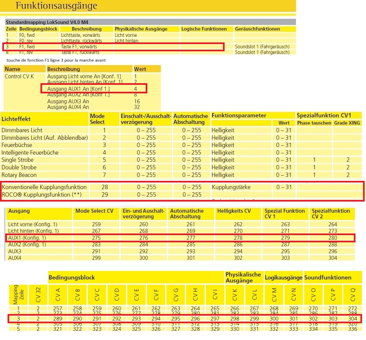Viewport: 366px width, 340px height.
Task: Click "Mode Select" header in the Lichteffekt table
Action: 97,119
